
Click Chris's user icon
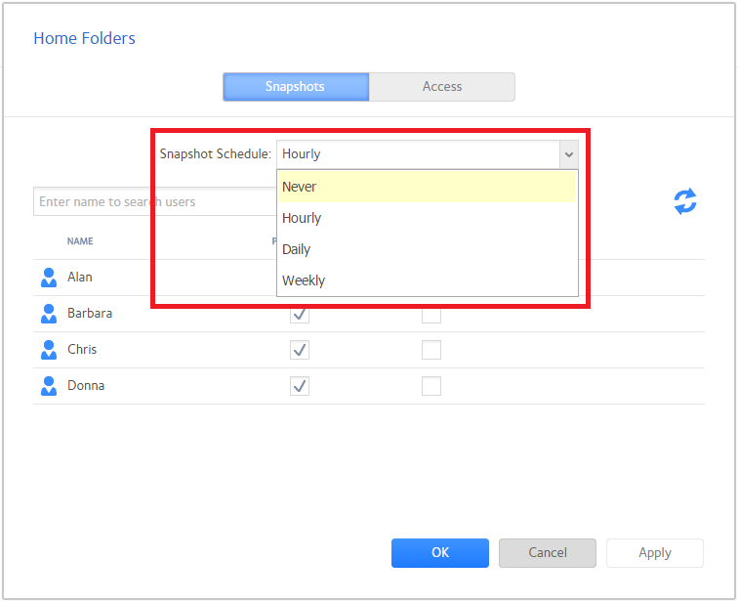click(49, 350)
